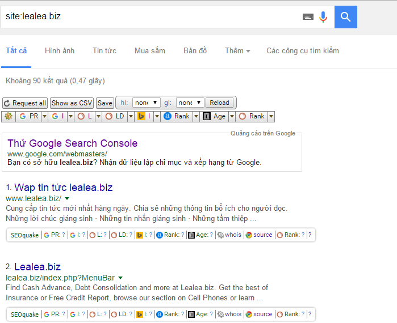
Task: Open the hl language dropdown
Action: pyautogui.click(x=146, y=103)
